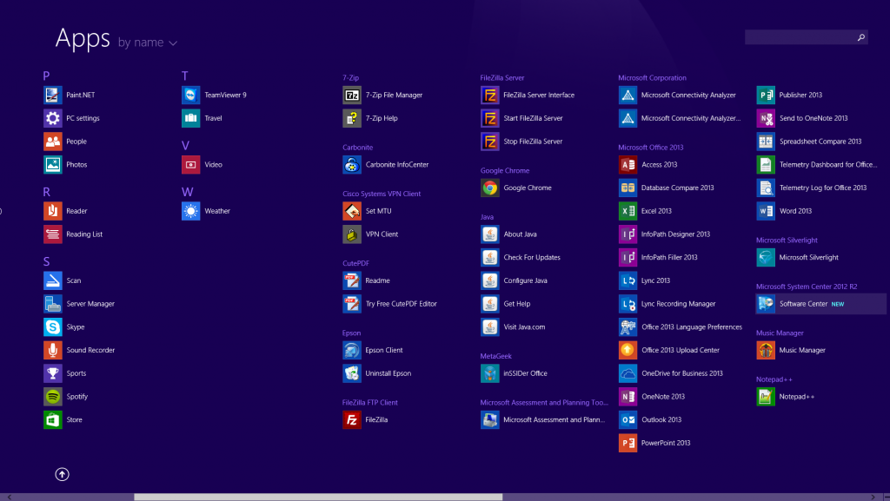Open the Outlook 2013 icon
Image resolution: width=890 pixels, height=501 pixels.
628,420
